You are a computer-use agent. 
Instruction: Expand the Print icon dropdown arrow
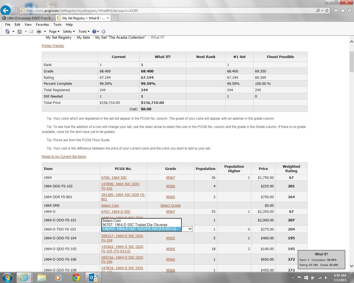pyautogui.click(x=45, y=31)
